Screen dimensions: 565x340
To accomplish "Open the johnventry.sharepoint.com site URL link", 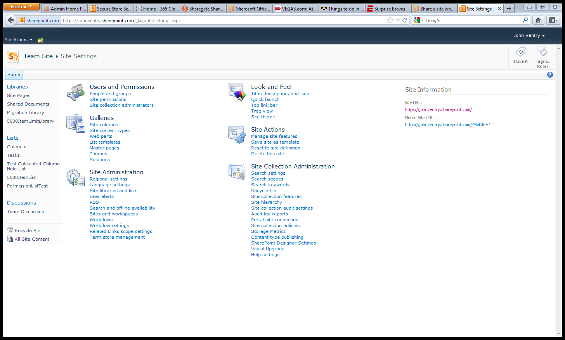I will [x=438, y=109].
